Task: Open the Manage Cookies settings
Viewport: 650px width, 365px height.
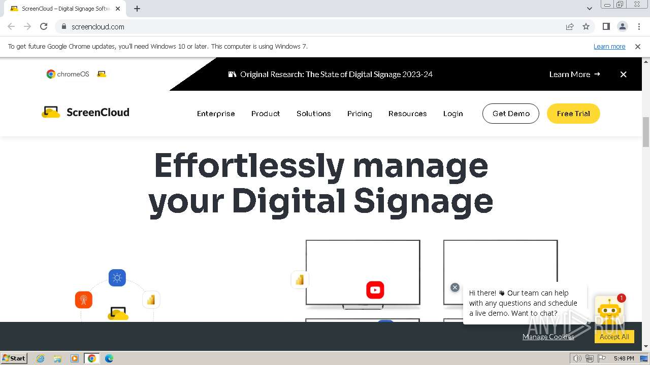Action: click(x=548, y=337)
